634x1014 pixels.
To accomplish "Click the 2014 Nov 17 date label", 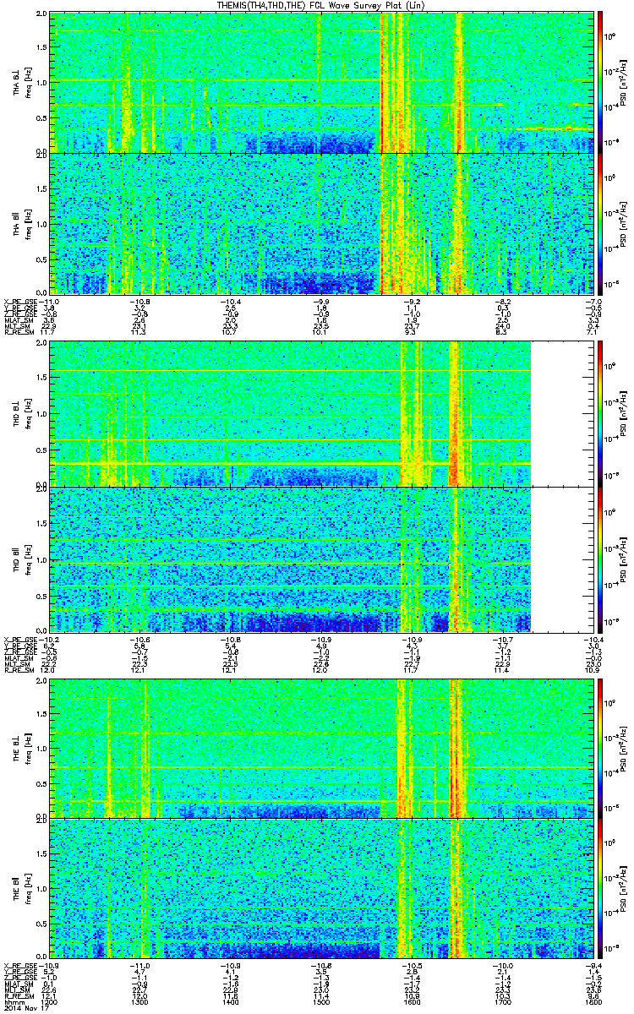I will [x=25, y=1008].
